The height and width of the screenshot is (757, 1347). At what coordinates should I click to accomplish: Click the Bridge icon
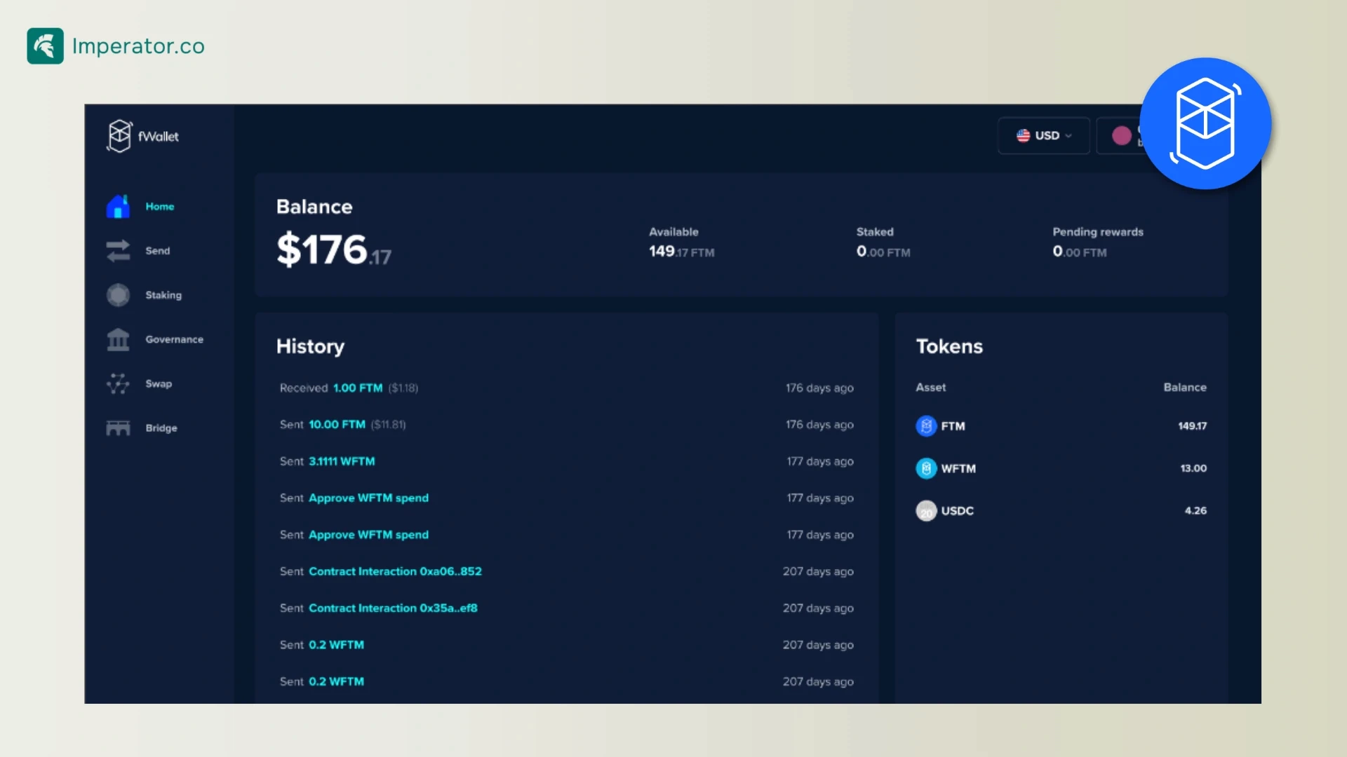(118, 428)
